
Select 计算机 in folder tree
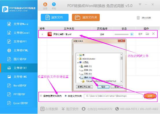point(84,63)
